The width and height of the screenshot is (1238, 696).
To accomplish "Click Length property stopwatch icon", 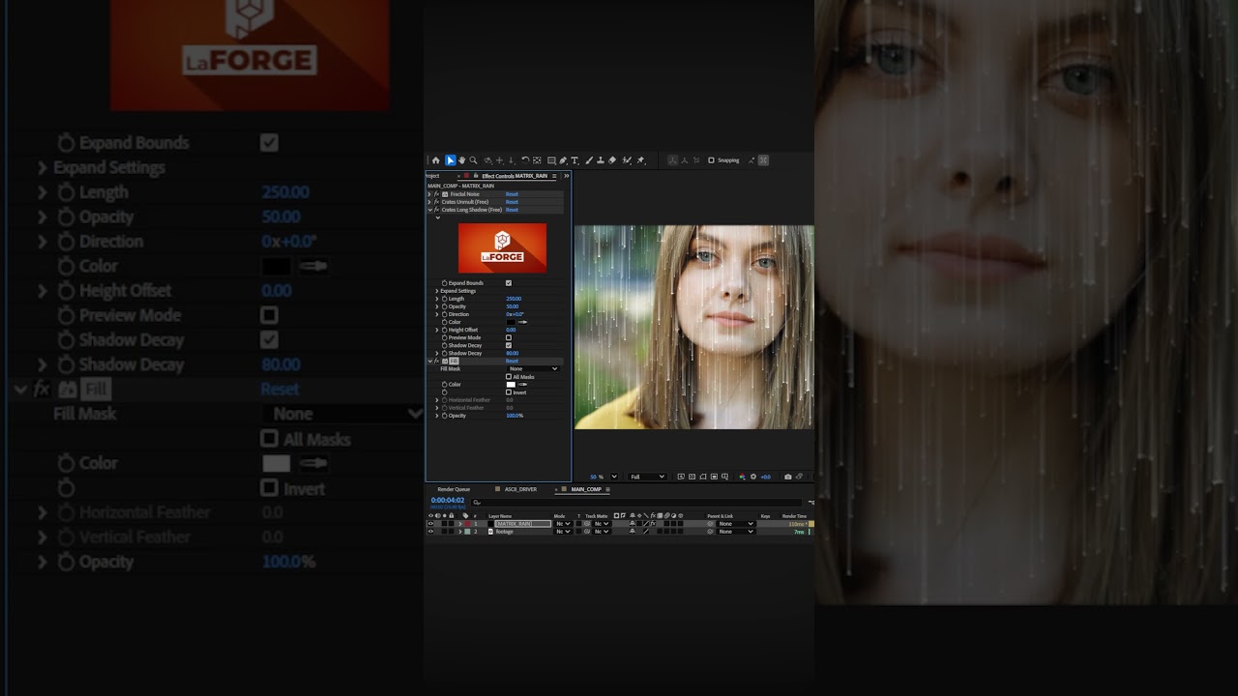I will coord(445,299).
